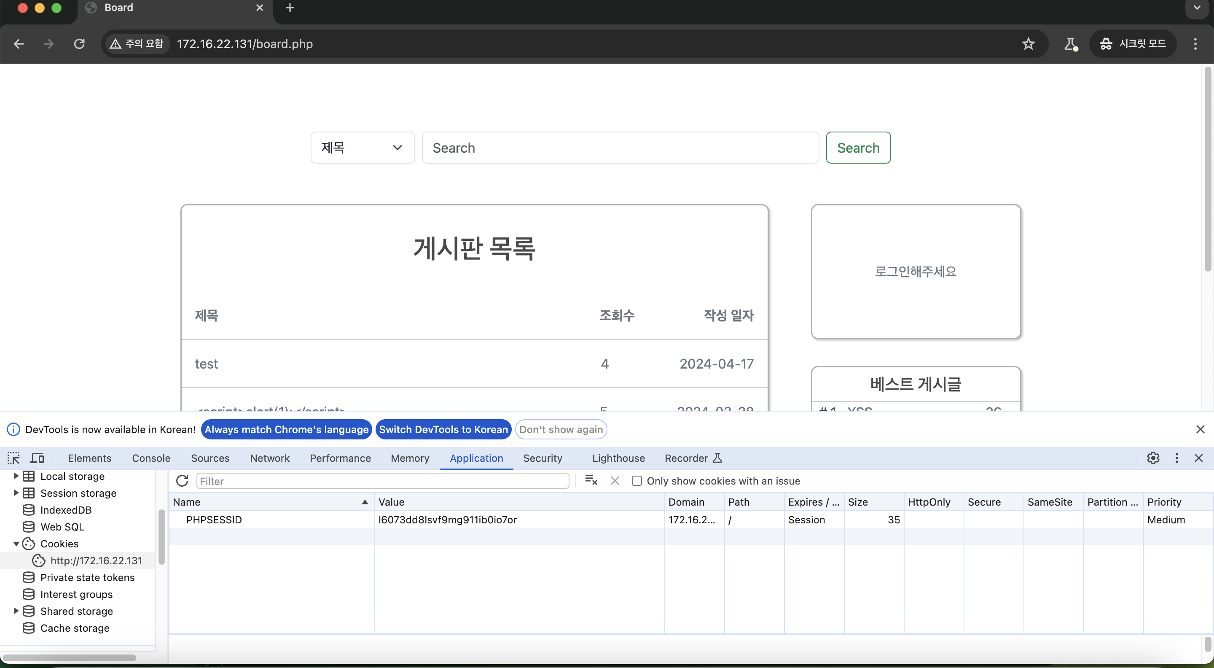
Task: Activate the inspect element picker
Action: 13,458
